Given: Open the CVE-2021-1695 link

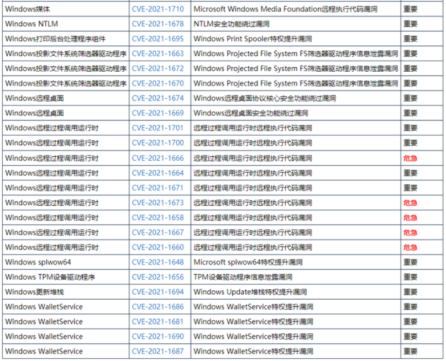Looking at the screenshot, I should (158, 39).
